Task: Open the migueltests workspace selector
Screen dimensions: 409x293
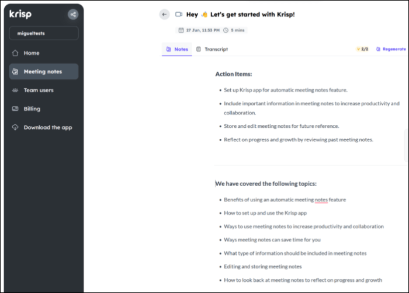Action: 44,33
